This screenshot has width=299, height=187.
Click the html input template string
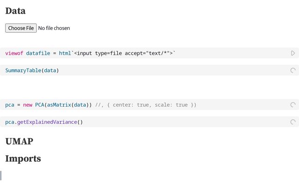(124, 53)
